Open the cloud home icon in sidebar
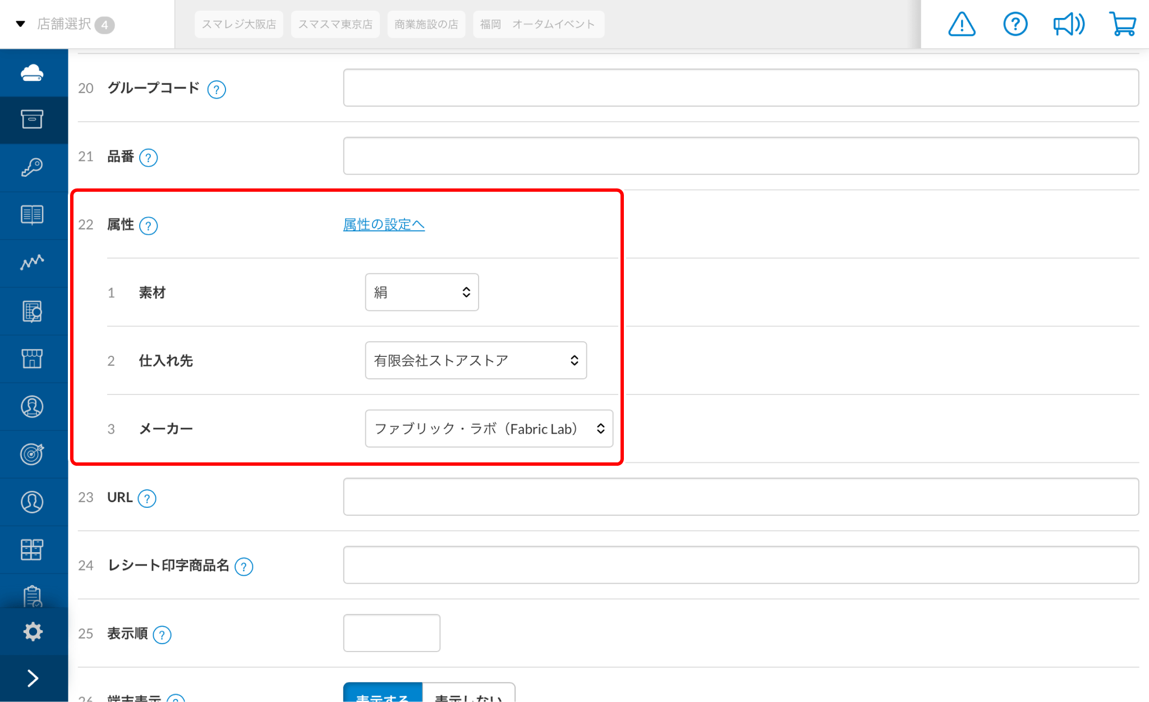 pyautogui.click(x=33, y=72)
